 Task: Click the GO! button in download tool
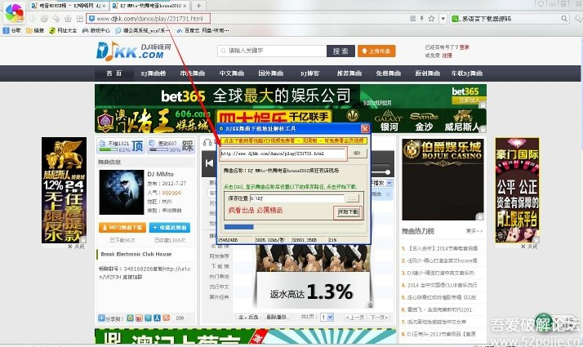pos(357,153)
